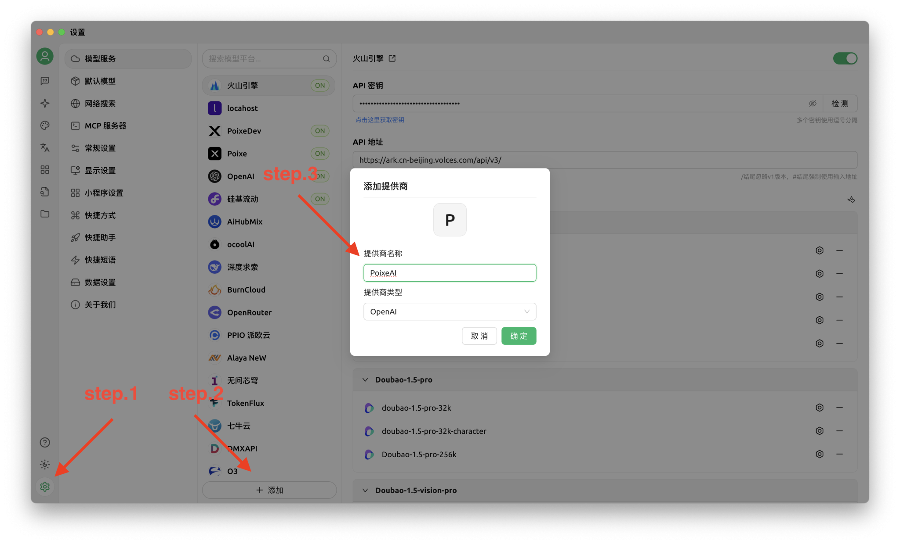Select the PPIO 派欧云 provider row
The width and height of the screenshot is (900, 544).
(x=269, y=335)
